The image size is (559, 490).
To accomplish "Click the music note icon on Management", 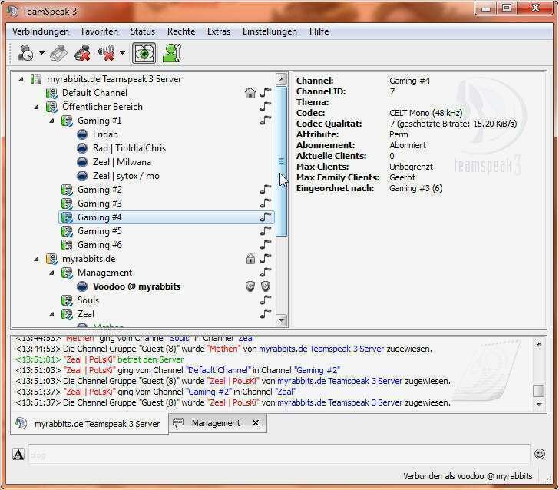I will 266,273.
